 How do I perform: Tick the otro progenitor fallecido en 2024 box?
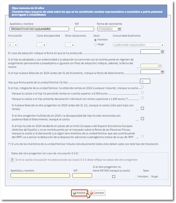(x=142, y=108)
